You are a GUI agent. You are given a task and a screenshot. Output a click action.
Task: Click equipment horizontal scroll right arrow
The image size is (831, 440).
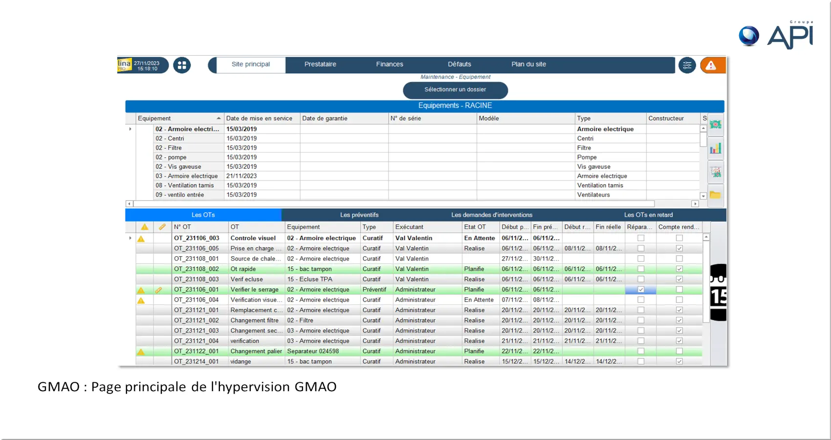click(695, 204)
